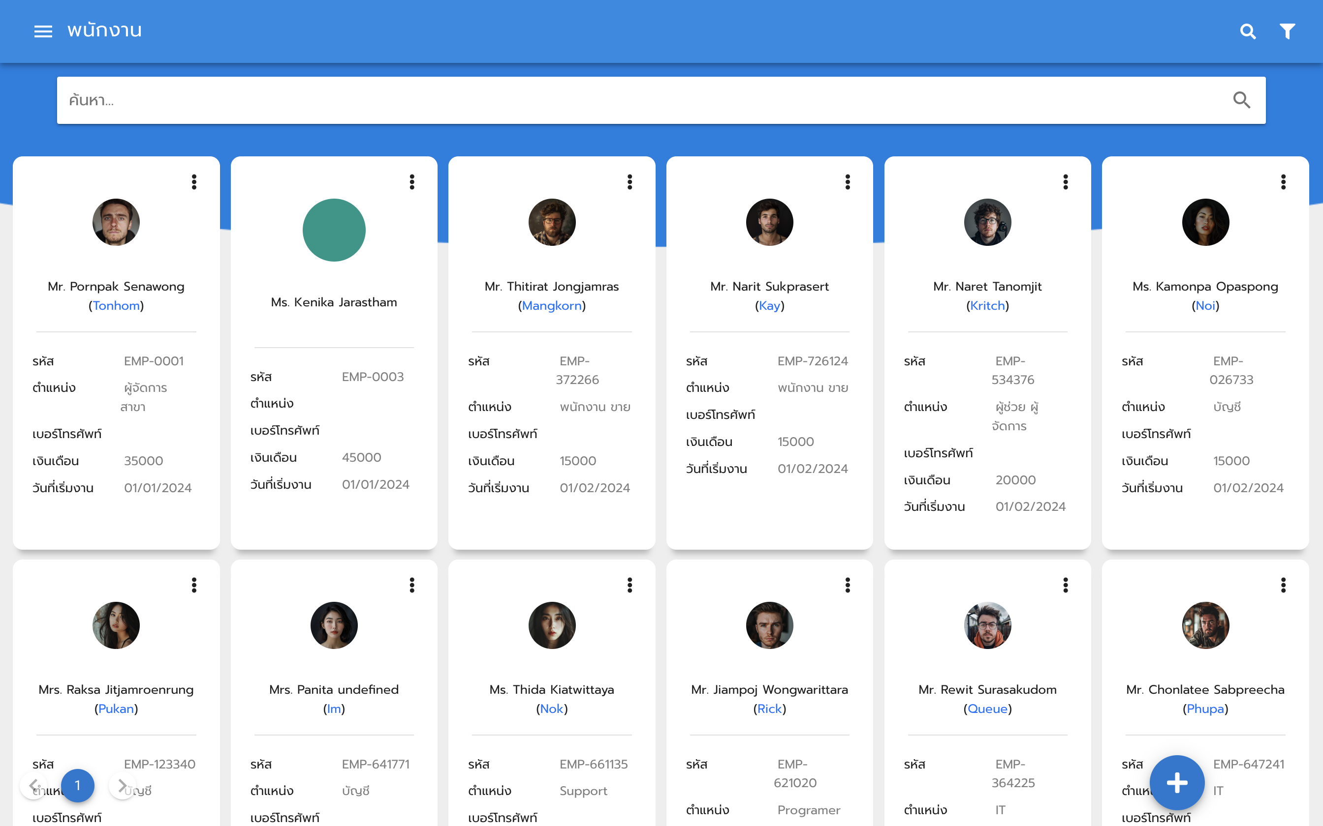This screenshot has width=1323, height=826.
Task: Open the hamburger navigation menu
Action: pyautogui.click(x=43, y=31)
